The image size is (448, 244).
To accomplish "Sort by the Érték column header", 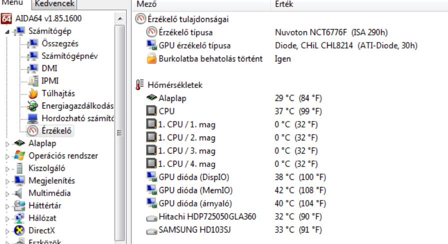I will 359,4.
